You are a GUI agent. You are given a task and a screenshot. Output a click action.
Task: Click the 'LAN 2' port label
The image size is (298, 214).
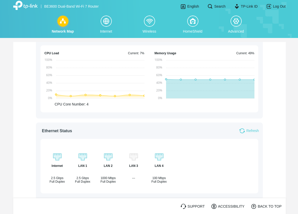click(108, 166)
